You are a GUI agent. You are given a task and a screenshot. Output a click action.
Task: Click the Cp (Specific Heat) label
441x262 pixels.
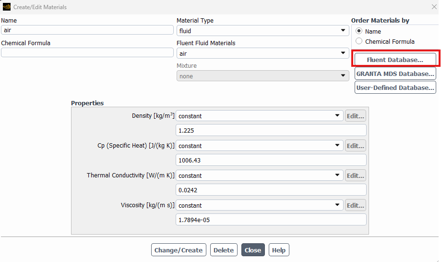[136, 146]
